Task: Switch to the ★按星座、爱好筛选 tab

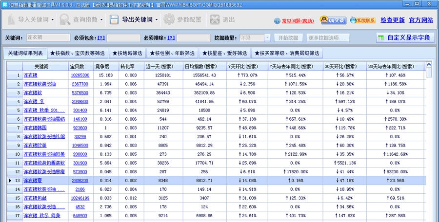Action: point(224,53)
